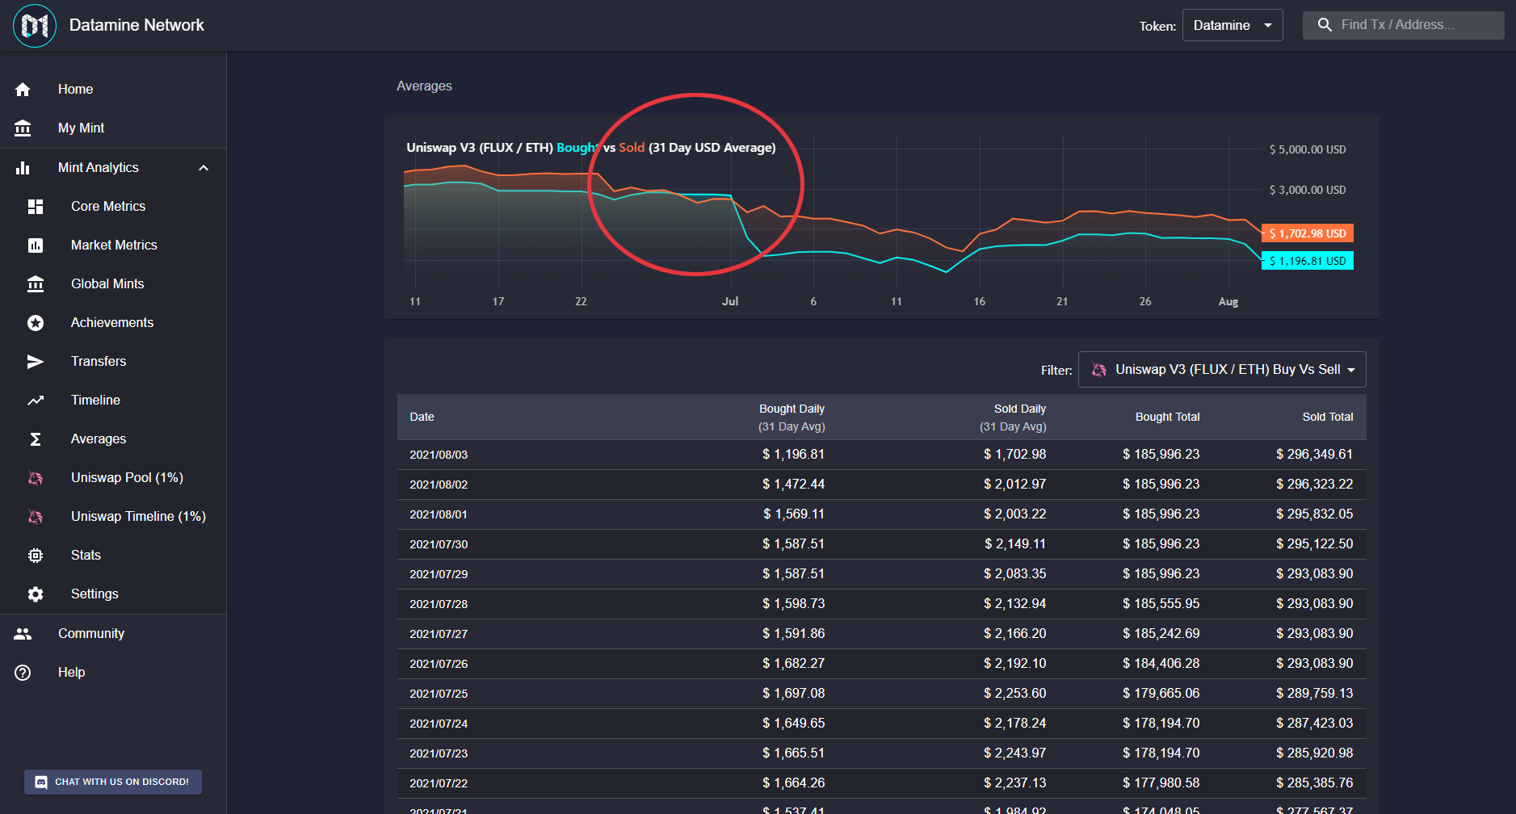The width and height of the screenshot is (1516, 814).
Task: Open Transfers page
Action: (113, 362)
